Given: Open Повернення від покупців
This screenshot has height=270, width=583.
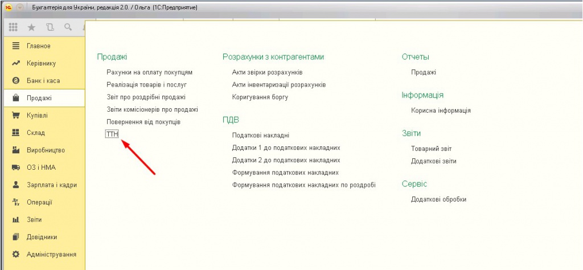Looking at the screenshot, I should [x=143, y=122].
